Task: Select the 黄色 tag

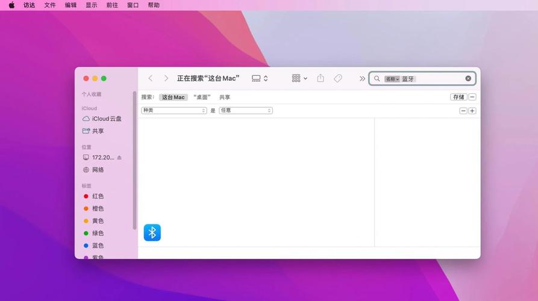Action: click(x=93, y=221)
